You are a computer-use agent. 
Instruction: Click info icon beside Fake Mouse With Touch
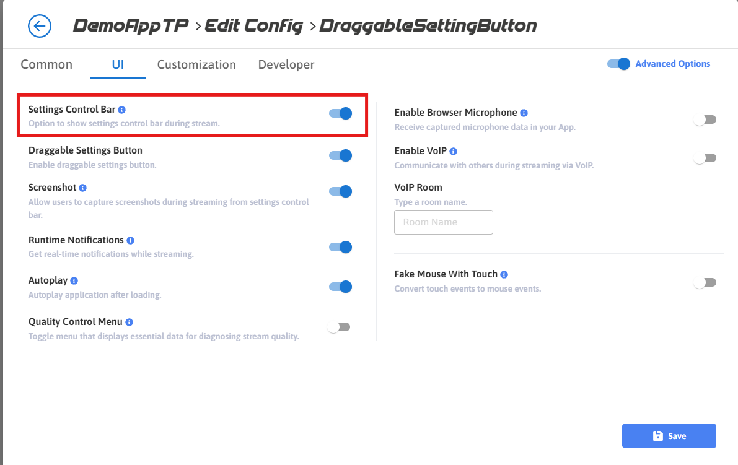(x=504, y=274)
